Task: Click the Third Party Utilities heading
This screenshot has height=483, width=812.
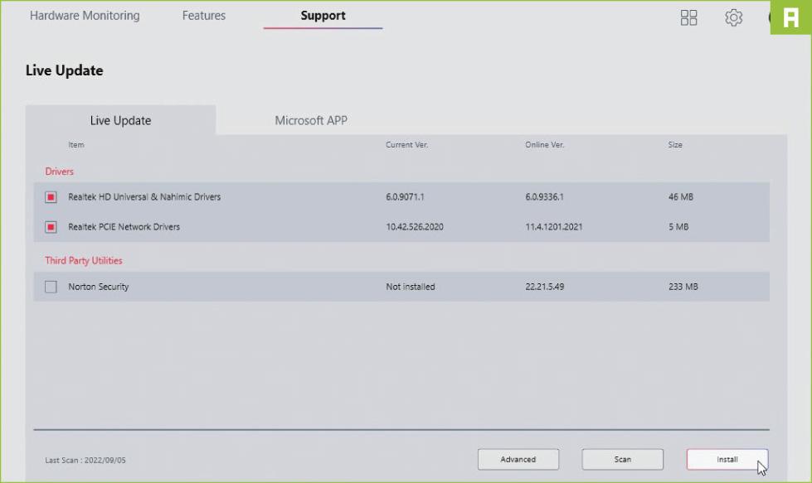Action: 84,261
